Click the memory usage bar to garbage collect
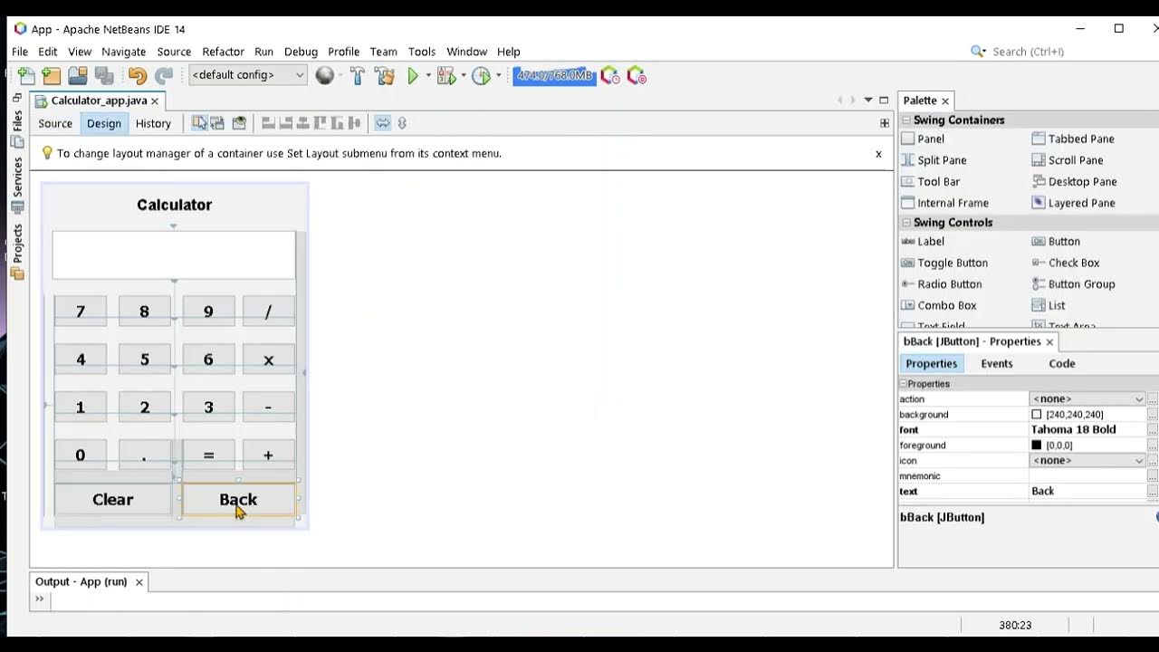 coord(554,75)
